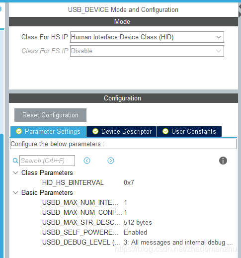Screen dimensions: 241x258
Task: Open the Class For HS IP dropdown
Action: [x=147, y=37]
